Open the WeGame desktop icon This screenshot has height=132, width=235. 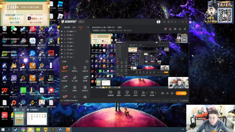tap(23, 79)
